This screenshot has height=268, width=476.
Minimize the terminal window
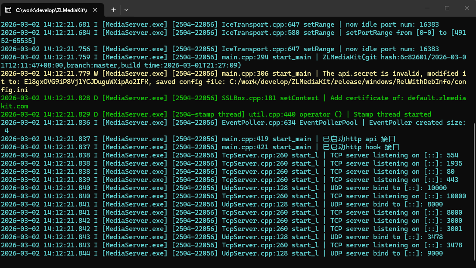[427, 8]
